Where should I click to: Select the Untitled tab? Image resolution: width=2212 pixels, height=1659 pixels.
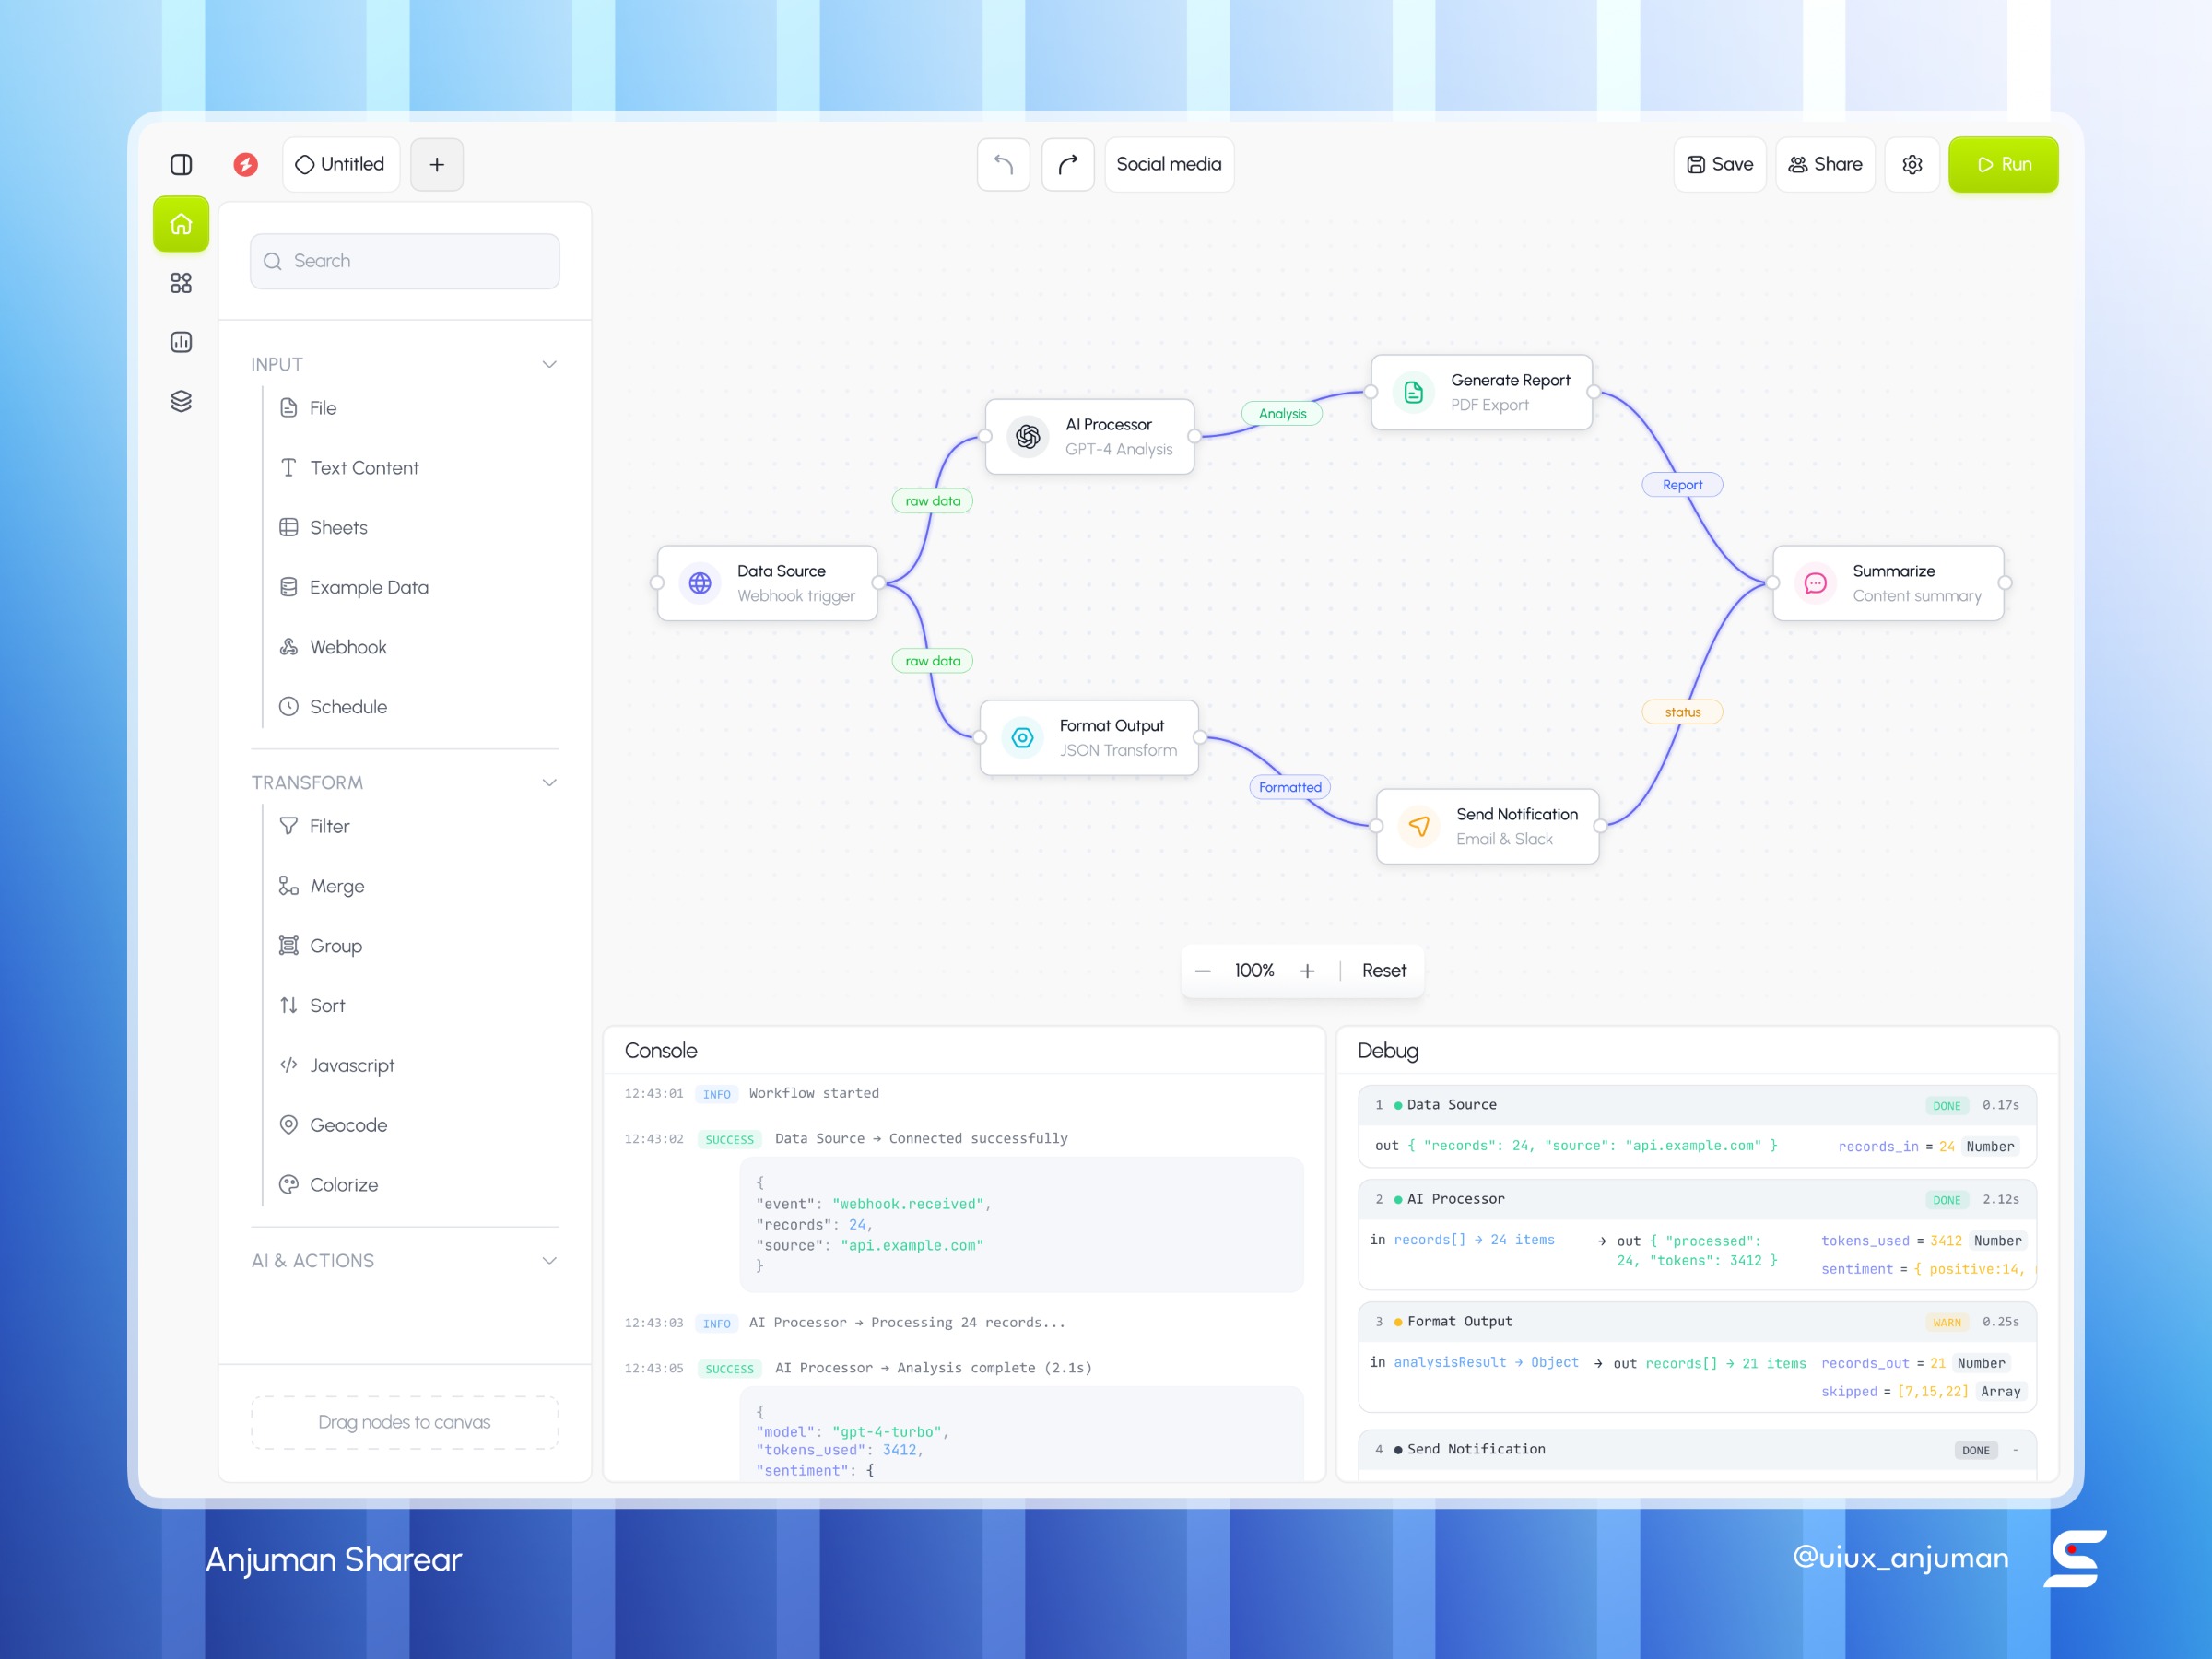[x=341, y=164]
